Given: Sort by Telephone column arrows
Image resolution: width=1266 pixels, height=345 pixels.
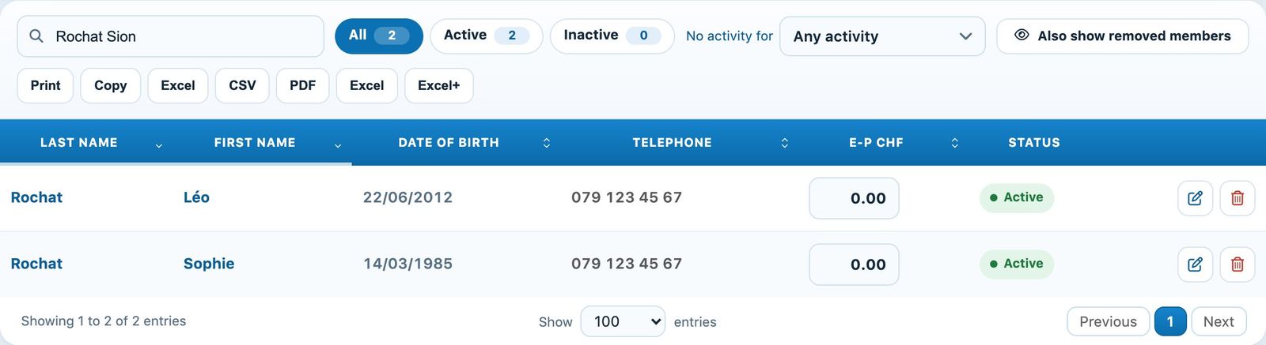Looking at the screenshot, I should tap(784, 143).
